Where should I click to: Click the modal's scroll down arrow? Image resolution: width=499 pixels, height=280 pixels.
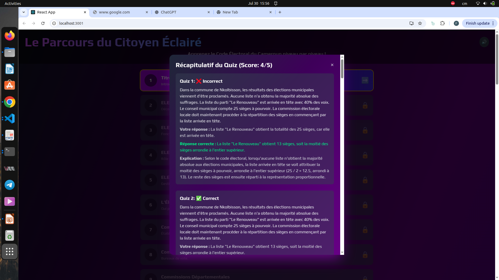(x=342, y=252)
